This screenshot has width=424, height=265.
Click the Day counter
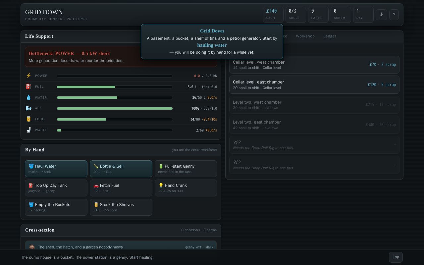click(363, 15)
